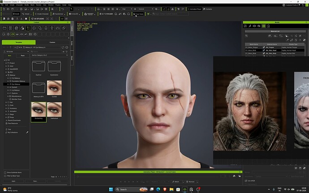309x193 pixels.
Task: Click the Material tab icon in Modify panel
Action: pos(264,26)
